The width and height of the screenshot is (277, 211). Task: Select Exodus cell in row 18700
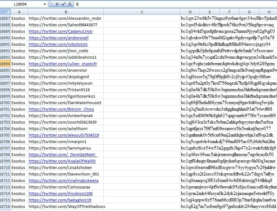(19, 103)
